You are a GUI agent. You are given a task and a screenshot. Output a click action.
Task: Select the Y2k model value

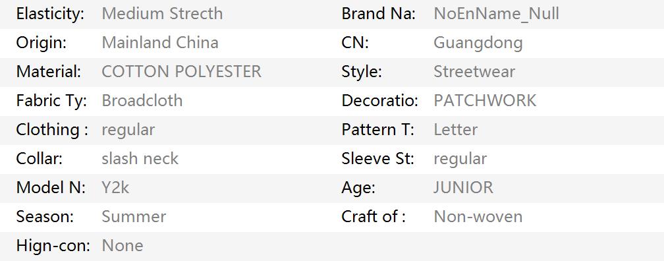(116, 188)
